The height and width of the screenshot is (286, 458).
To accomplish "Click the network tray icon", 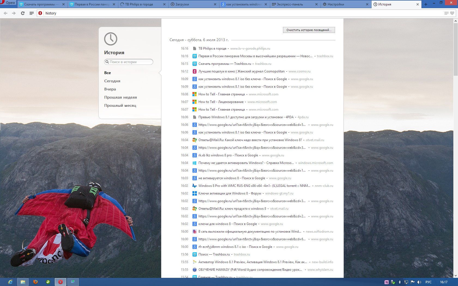I will pyautogui.click(x=406, y=282).
